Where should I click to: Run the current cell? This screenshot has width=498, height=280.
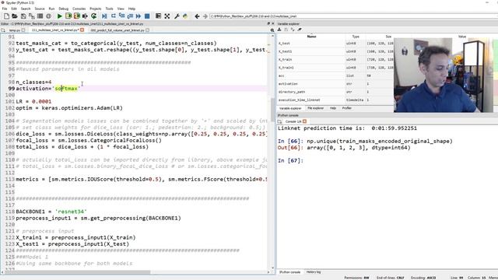[x=68, y=16]
